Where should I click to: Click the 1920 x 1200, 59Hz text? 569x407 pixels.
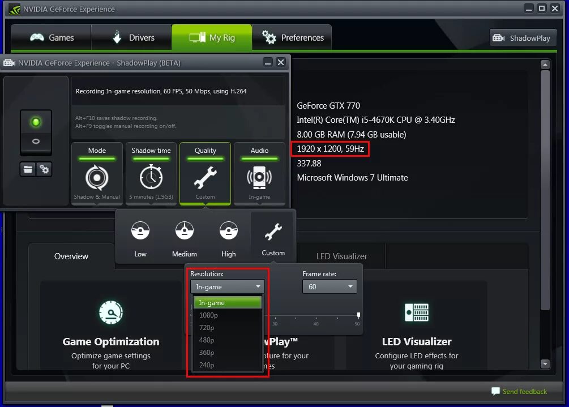(330, 149)
